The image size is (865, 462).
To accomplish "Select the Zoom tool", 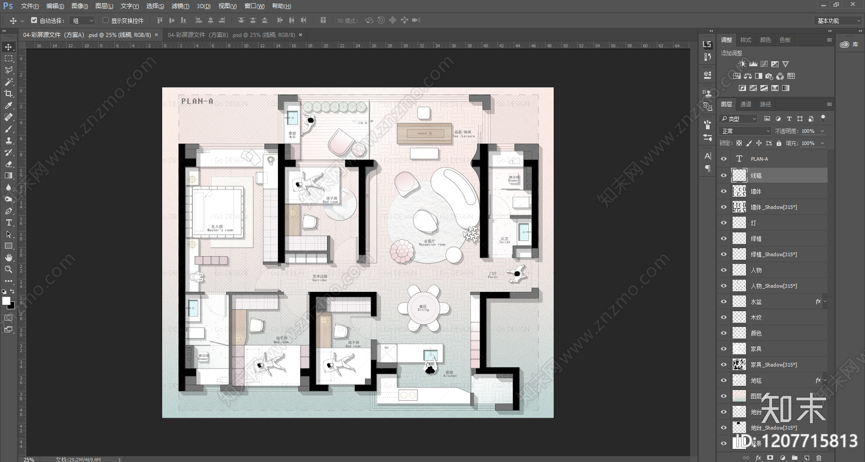I will (9, 269).
